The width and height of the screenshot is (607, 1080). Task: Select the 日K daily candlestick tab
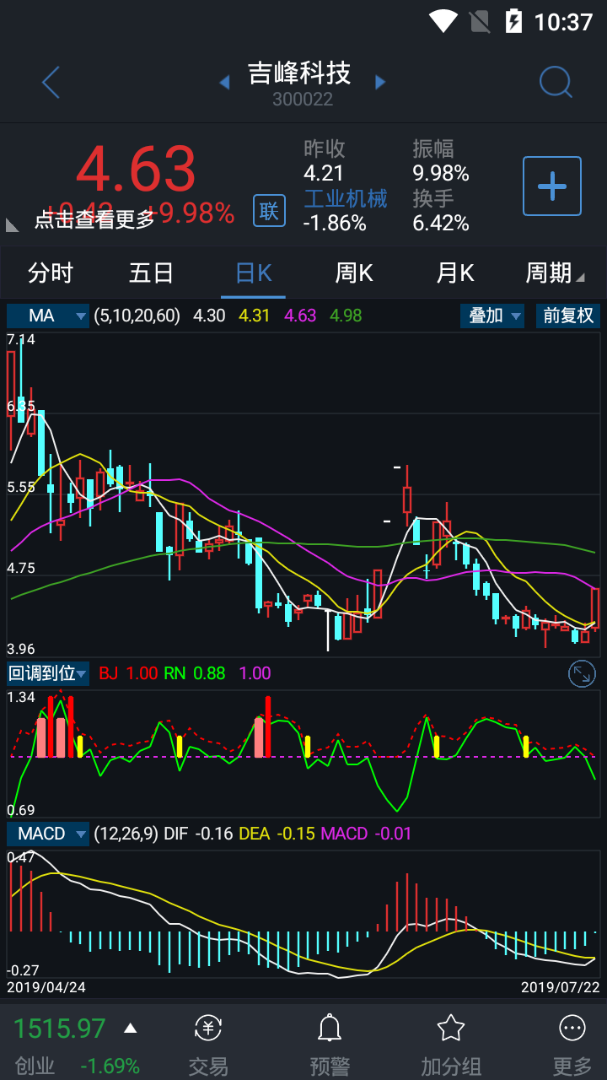coord(253,273)
